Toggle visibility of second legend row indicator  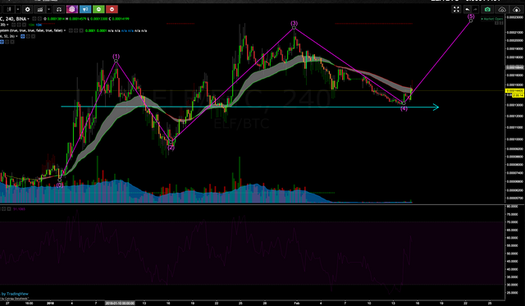tap(14, 25)
